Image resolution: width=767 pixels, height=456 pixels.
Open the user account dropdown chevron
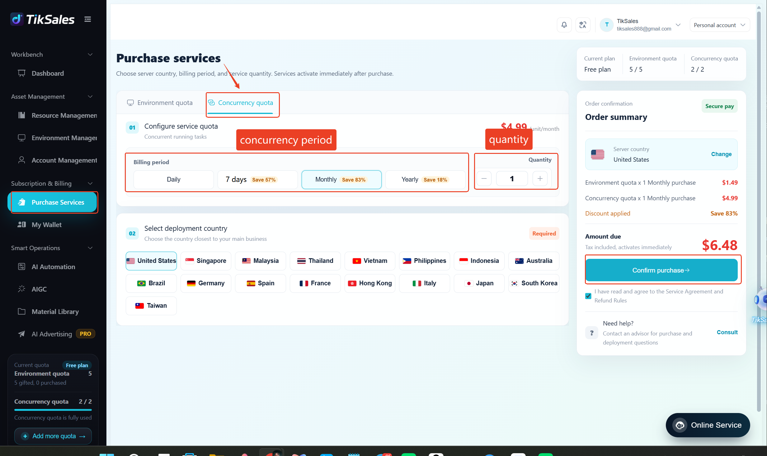click(x=678, y=25)
